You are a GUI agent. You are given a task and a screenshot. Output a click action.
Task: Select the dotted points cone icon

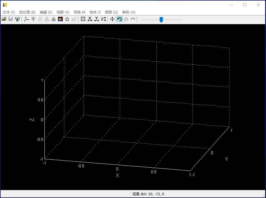coord(40,19)
